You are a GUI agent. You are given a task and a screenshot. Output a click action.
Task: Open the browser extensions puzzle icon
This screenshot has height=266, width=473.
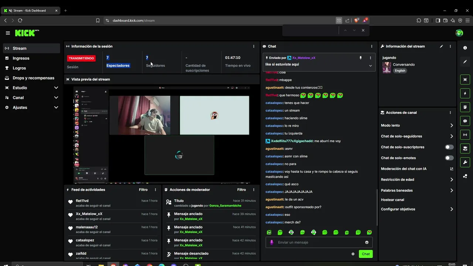pos(419,20)
